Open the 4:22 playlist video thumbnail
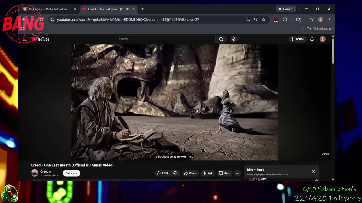Image resolution: width=362 pixels, height=203 pixels. click(257, 179)
